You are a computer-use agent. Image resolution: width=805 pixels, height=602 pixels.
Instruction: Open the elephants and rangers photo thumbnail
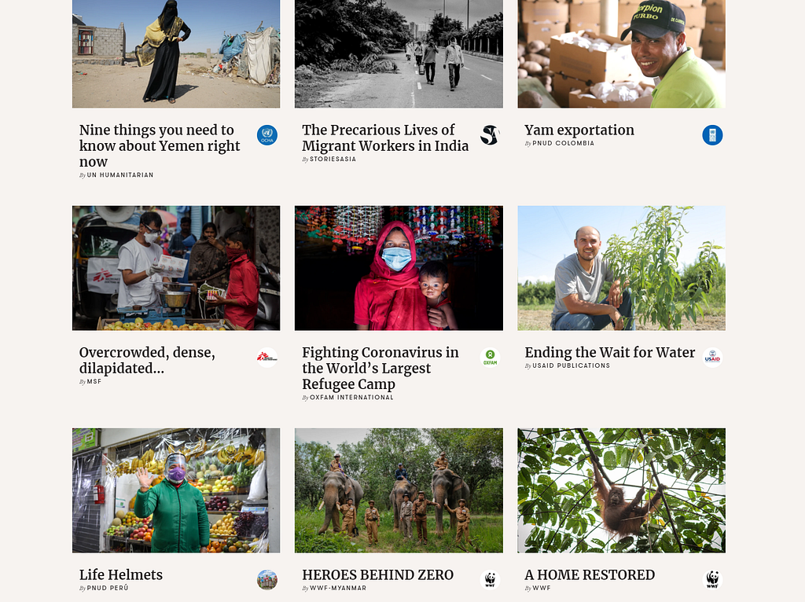point(399,490)
